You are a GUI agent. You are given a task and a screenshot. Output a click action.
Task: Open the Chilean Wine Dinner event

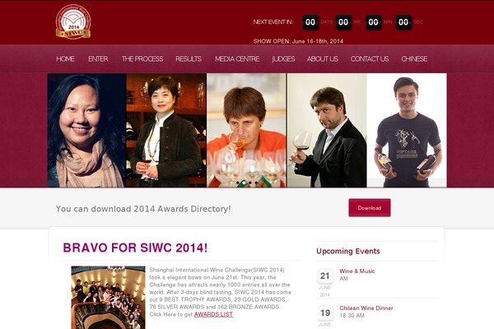click(366, 308)
